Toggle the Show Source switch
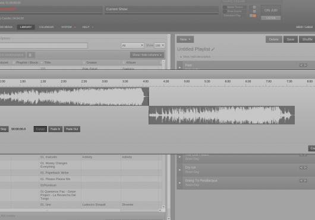The width and height of the screenshot is (315, 220). coord(253,11)
